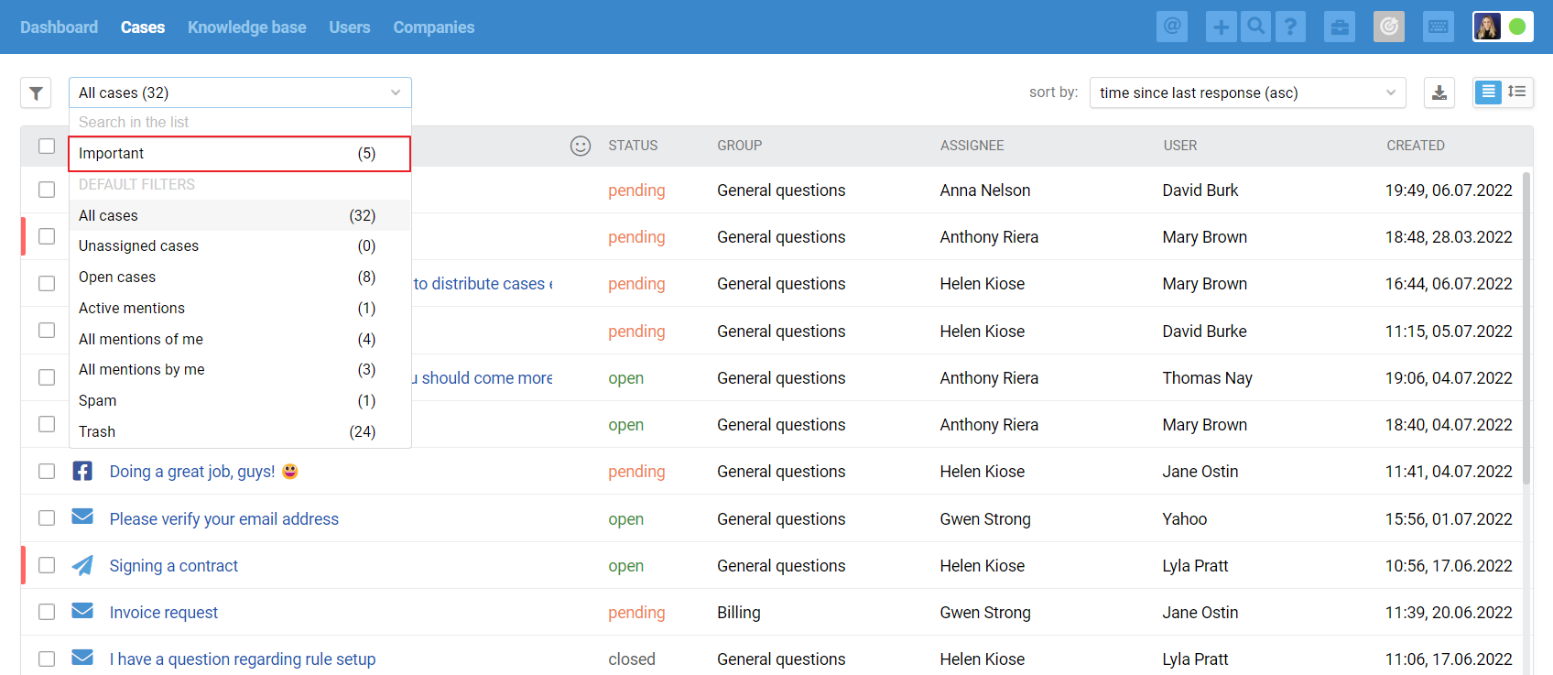This screenshot has width=1553, height=675.
Task: Toggle the green online status indicator
Action: point(1517,27)
